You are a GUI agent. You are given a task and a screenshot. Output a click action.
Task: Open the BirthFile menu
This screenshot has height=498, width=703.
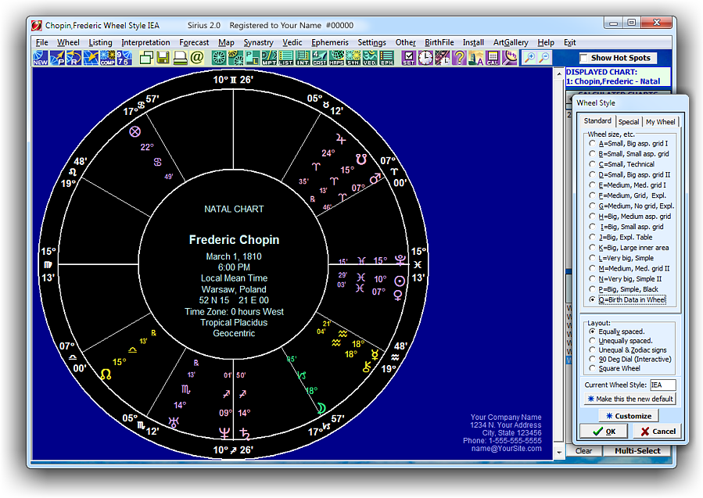(x=439, y=42)
